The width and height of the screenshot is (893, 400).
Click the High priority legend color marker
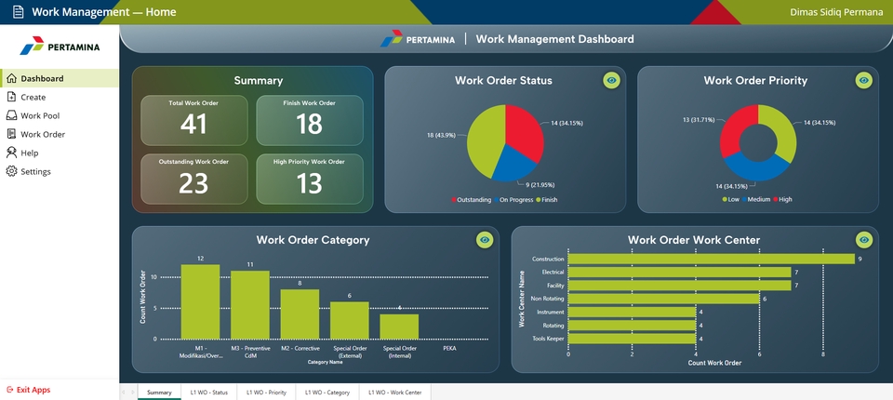773,200
